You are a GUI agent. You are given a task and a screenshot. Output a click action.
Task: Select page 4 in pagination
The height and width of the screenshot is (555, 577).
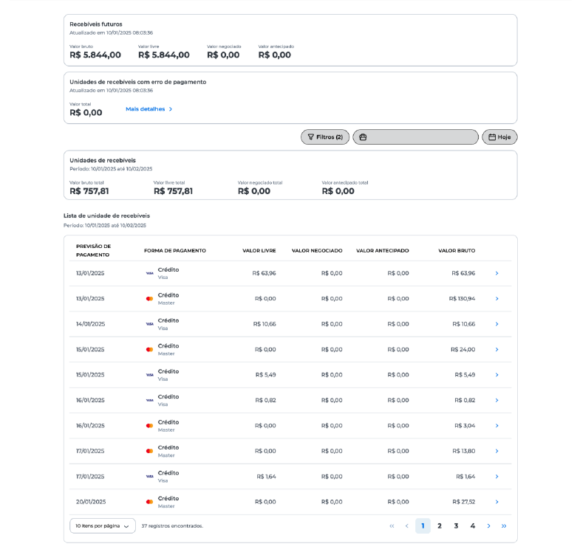click(x=473, y=526)
